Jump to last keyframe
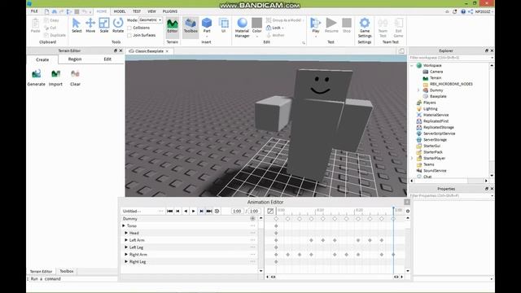 click(x=209, y=211)
